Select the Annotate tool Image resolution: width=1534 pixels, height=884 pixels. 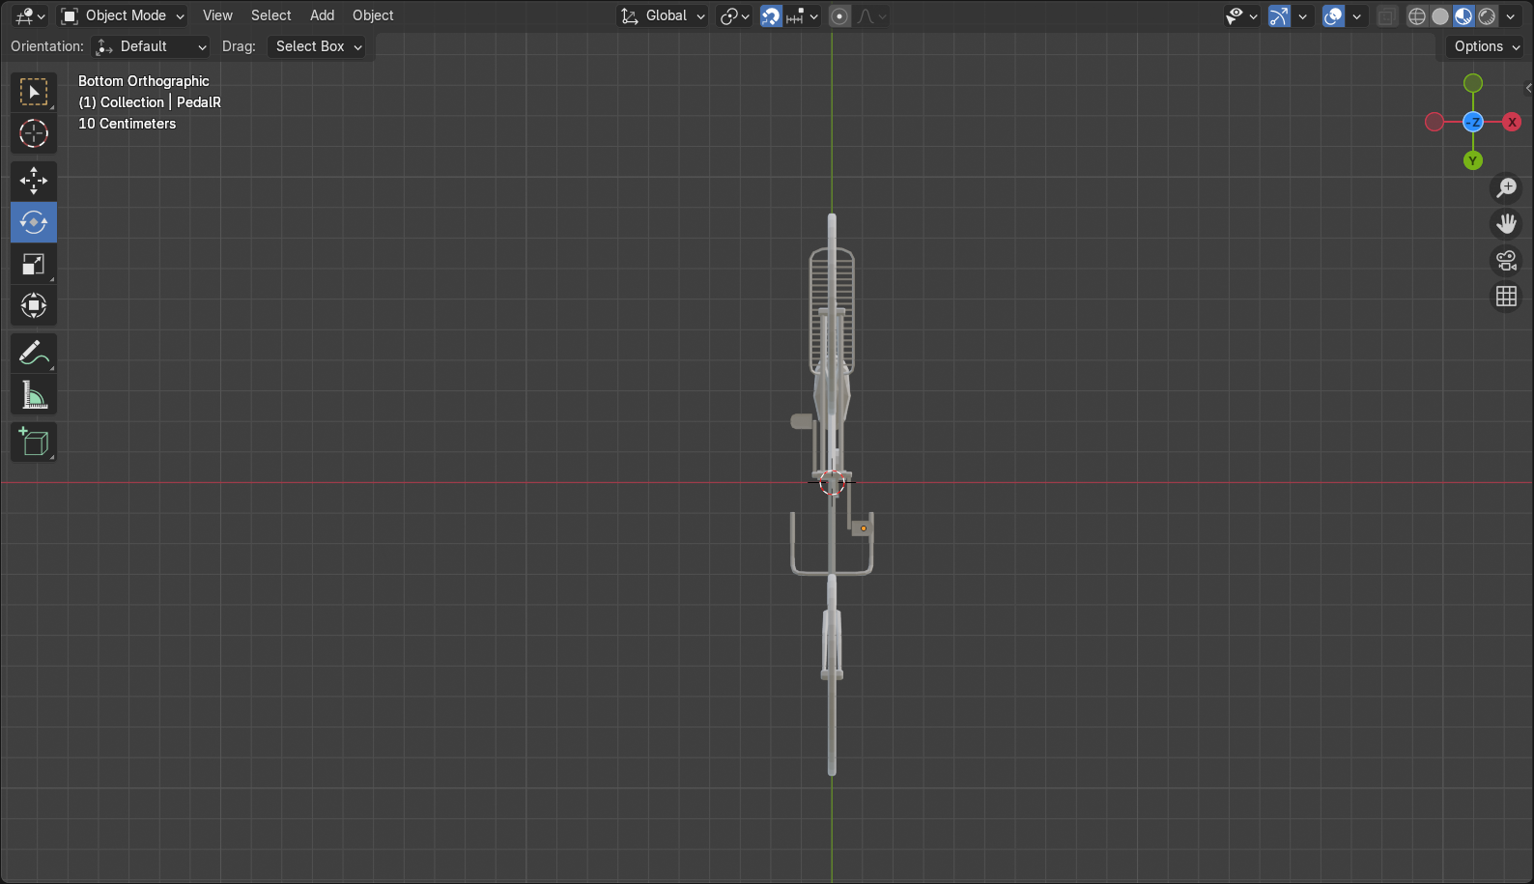pyautogui.click(x=34, y=353)
